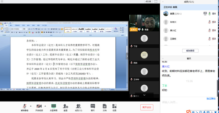Image resolution: width=219 pixels, height=113 pixels.
Task: Open the settings gear (设置)
Action: (x=114, y=106)
